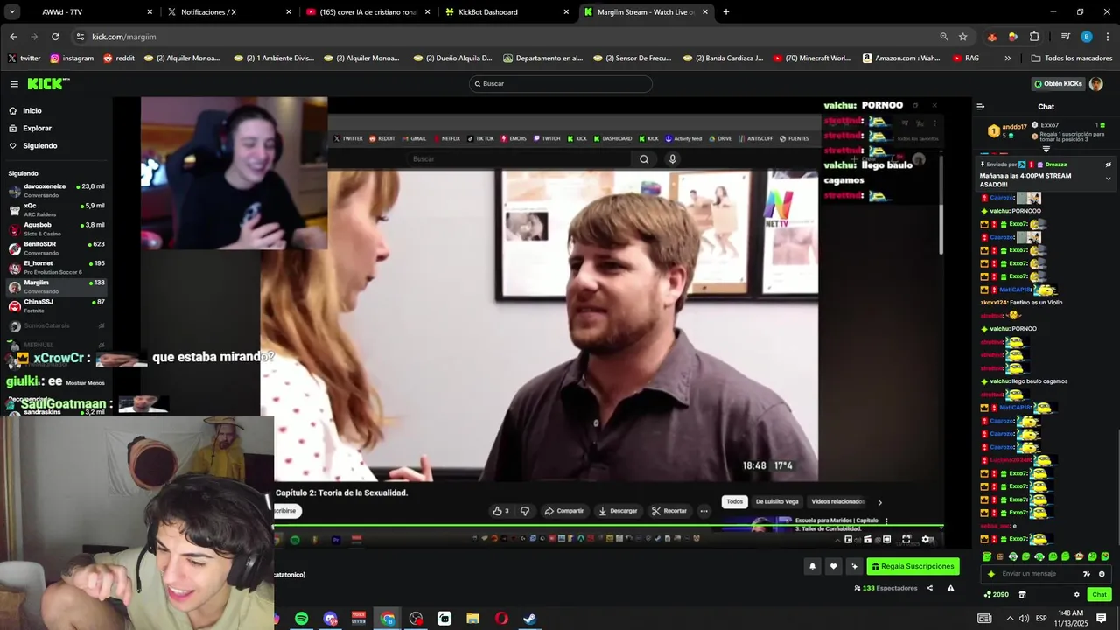Open the chat shop icon
Image resolution: width=1120 pixels, height=630 pixels.
coord(1022,595)
